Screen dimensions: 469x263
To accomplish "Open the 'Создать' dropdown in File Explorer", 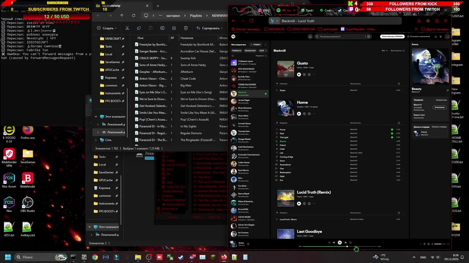I will (x=107, y=28).
